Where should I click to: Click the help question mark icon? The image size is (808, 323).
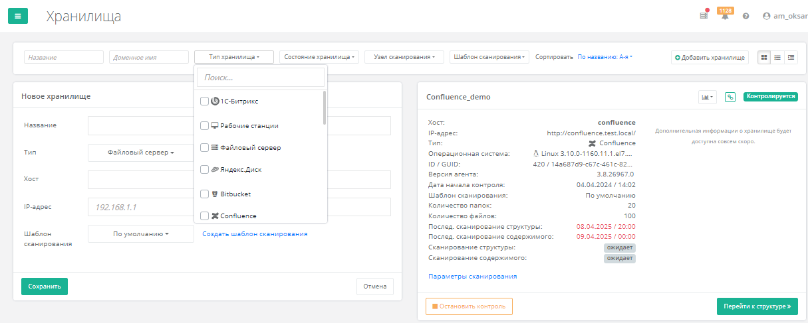[x=746, y=16]
